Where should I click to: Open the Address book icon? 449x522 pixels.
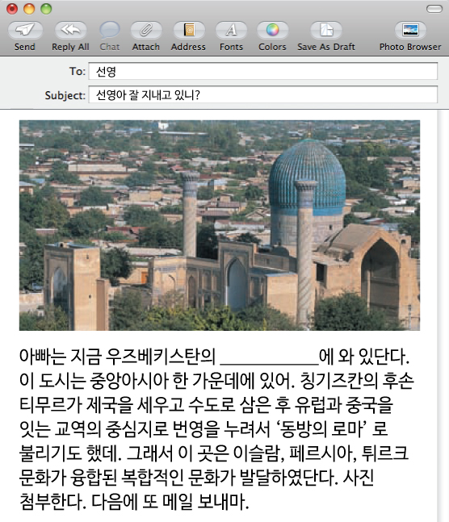point(189,31)
